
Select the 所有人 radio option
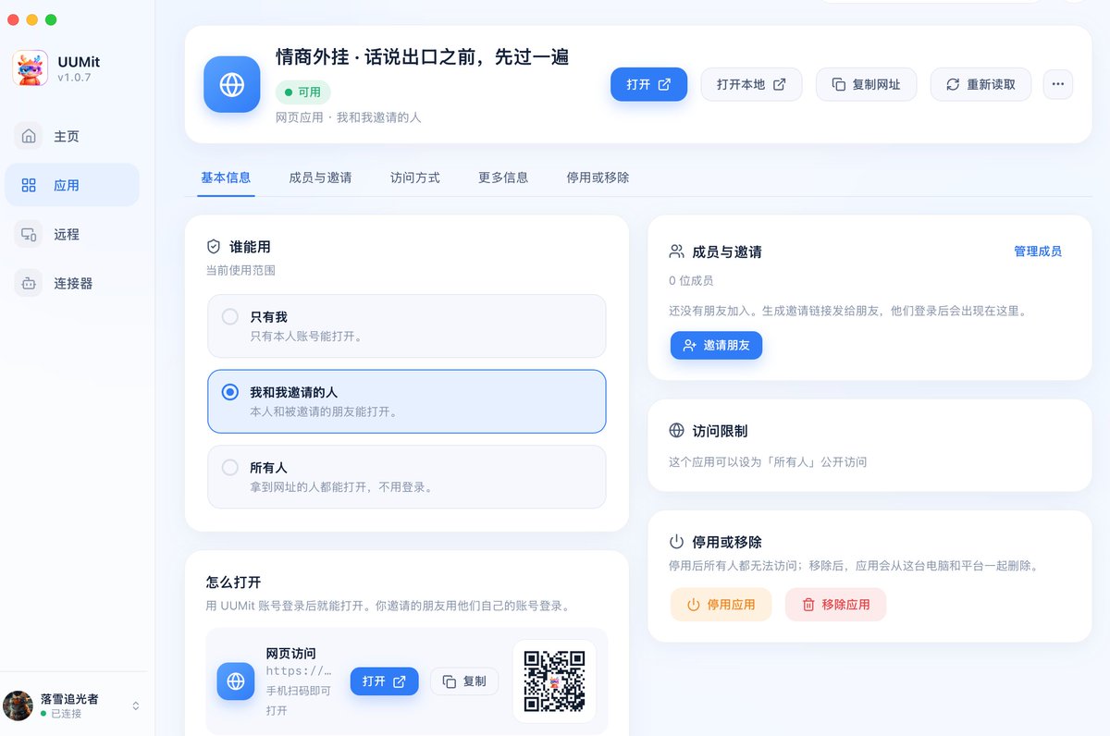point(407,477)
